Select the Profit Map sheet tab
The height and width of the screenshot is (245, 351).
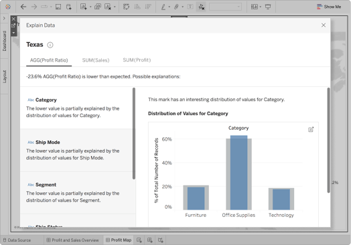click(x=119, y=240)
